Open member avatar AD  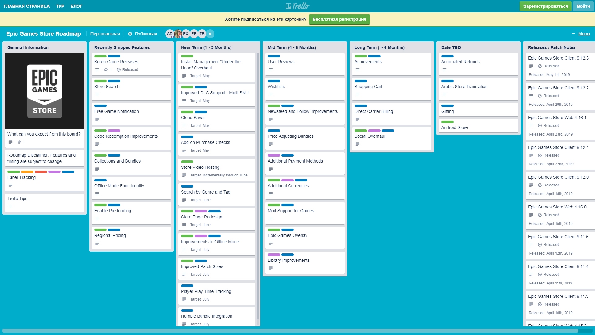tap(170, 34)
